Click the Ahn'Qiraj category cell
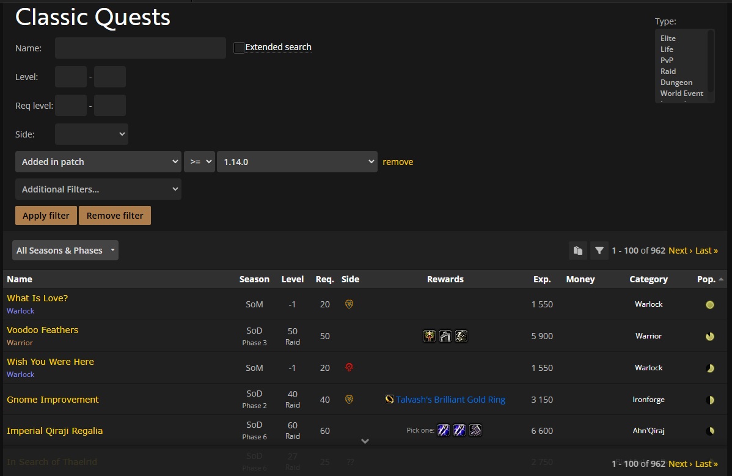Viewport: 732px width, 476px height. 648,431
